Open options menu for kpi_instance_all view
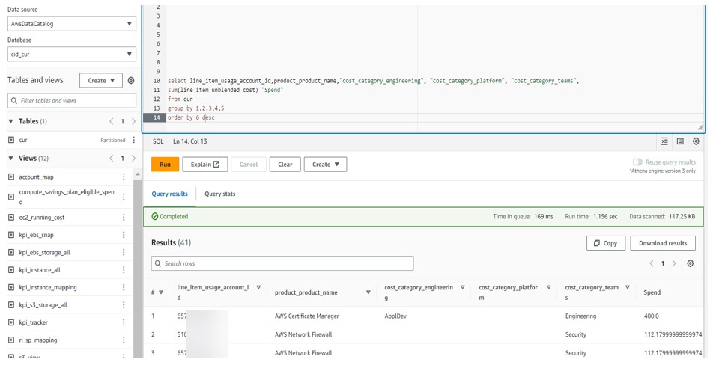The width and height of the screenshot is (722, 371). pyautogui.click(x=124, y=269)
